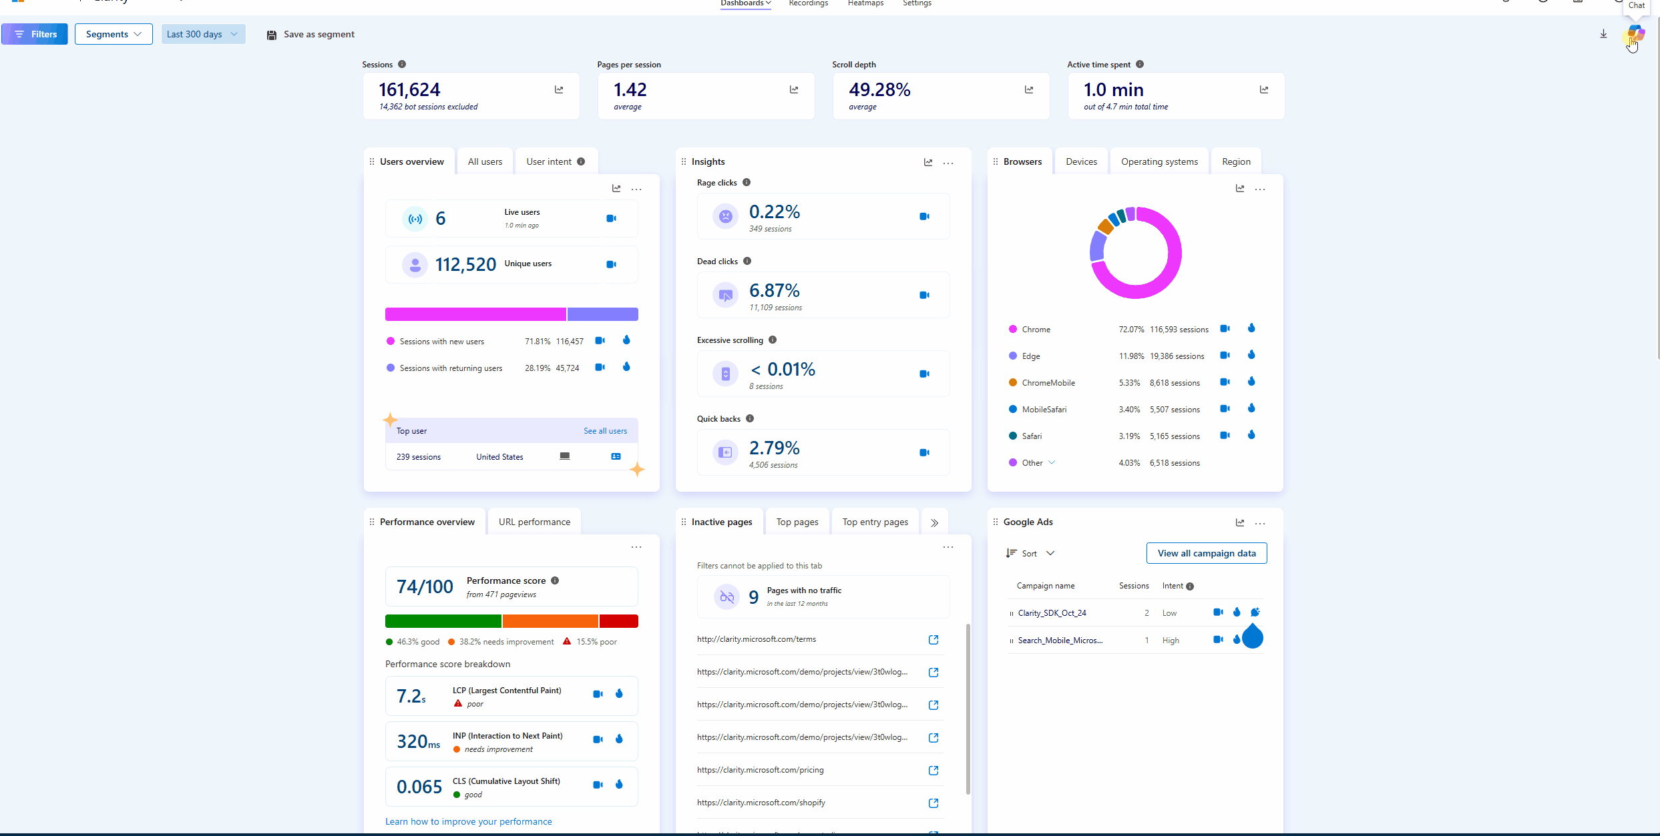View recordings for Clarity_SDK_Oct_24 campaign

coord(1218,612)
